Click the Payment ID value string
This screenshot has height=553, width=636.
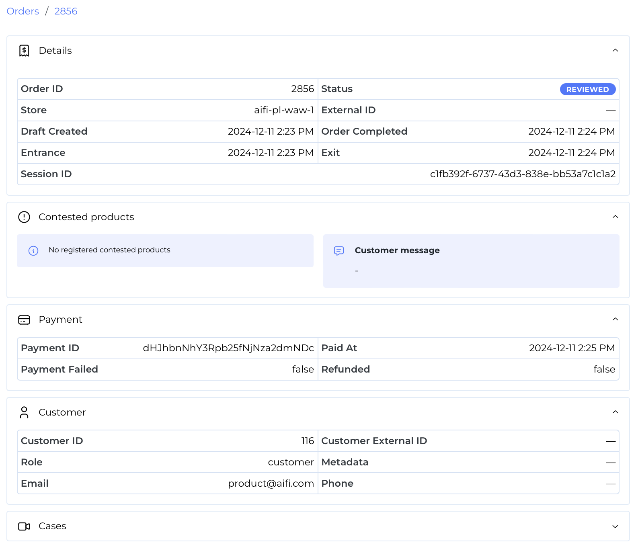pyautogui.click(x=228, y=348)
